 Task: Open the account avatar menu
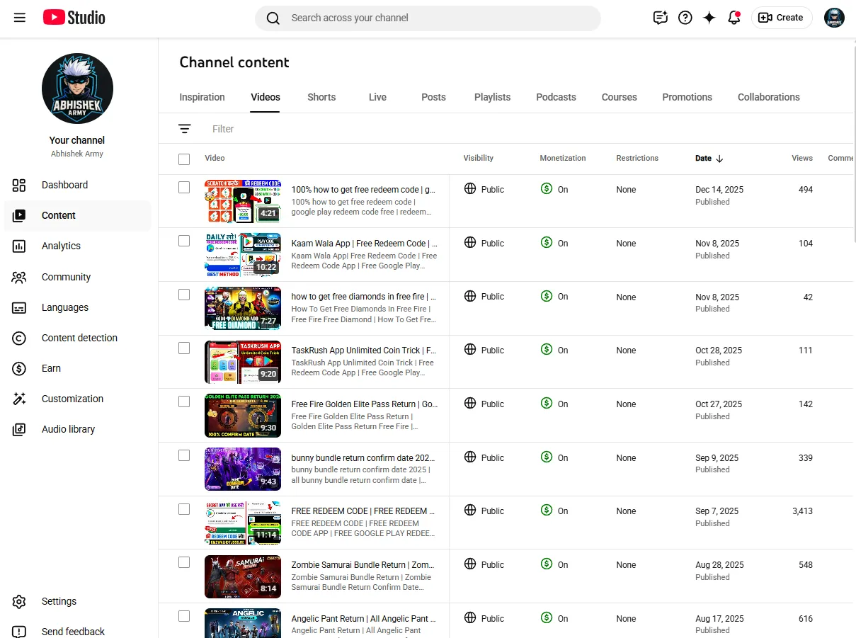coord(835,18)
